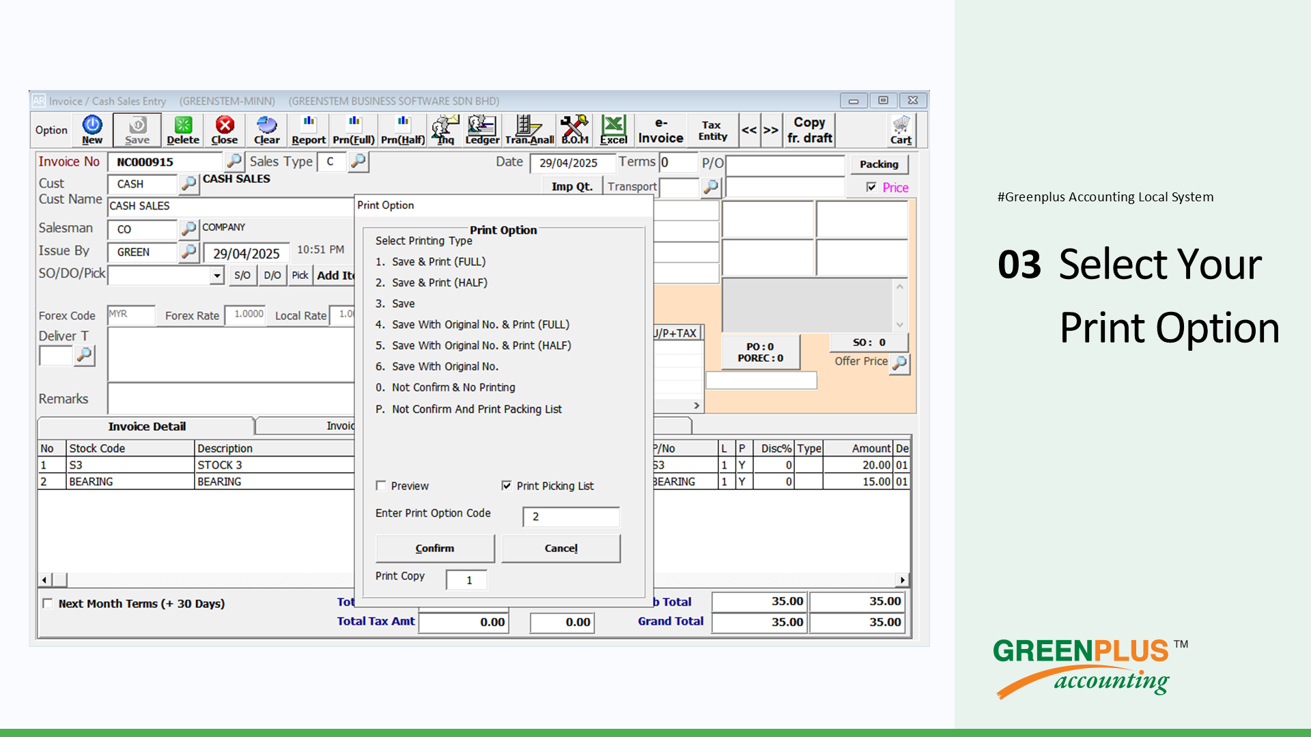Click the e-Invoice toolbar item
Image resolution: width=1311 pixels, height=737 pixels.
660,130
